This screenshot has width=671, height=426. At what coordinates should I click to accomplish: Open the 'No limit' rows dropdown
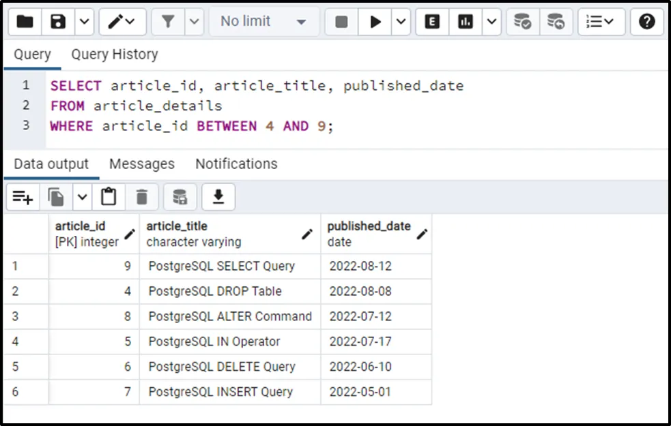262,22
